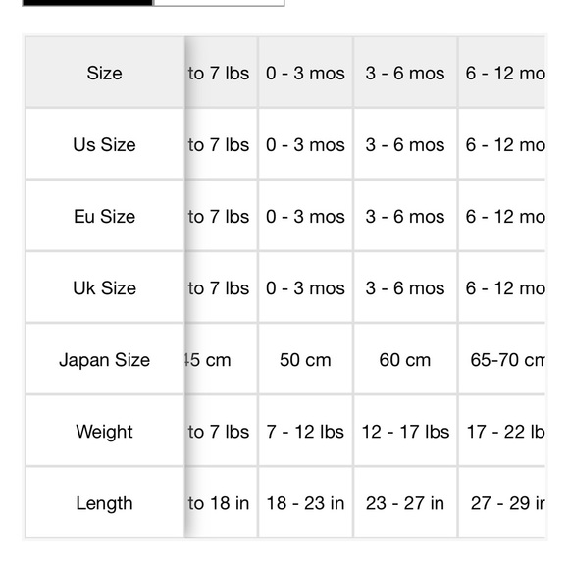Image resolution: width=569 pixels, height=569 pixels.
Task: Click the 7 - 12 lbs weight cell
Action: click(305, 431)
